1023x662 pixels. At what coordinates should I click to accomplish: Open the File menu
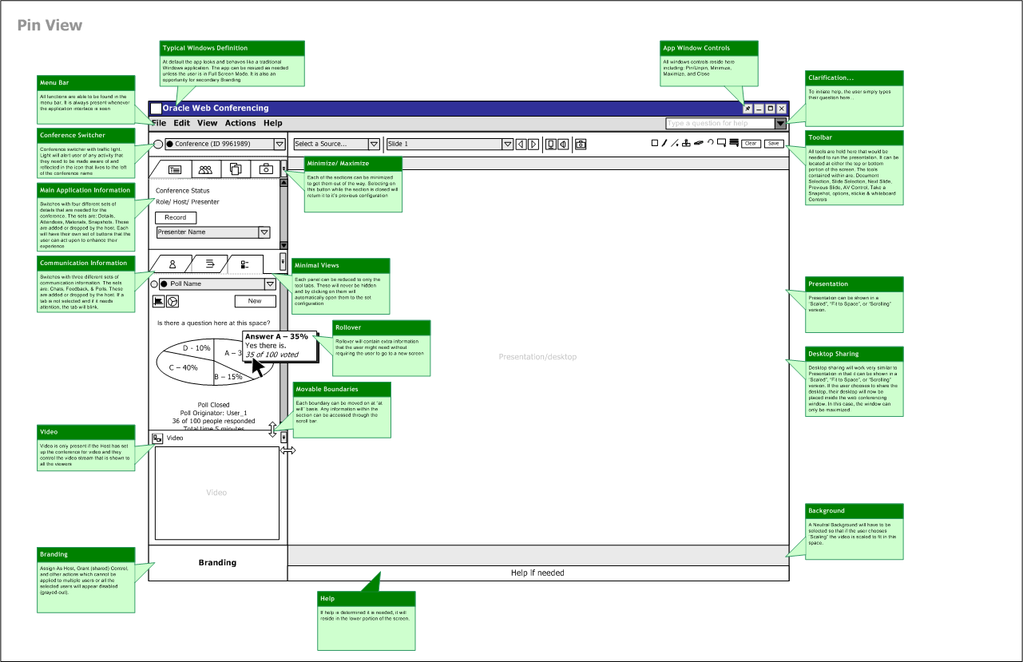pos(159,123)
